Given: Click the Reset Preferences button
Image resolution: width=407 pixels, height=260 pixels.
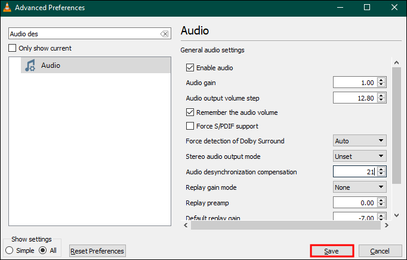Looking at the screenshot, I should point(97,251).
